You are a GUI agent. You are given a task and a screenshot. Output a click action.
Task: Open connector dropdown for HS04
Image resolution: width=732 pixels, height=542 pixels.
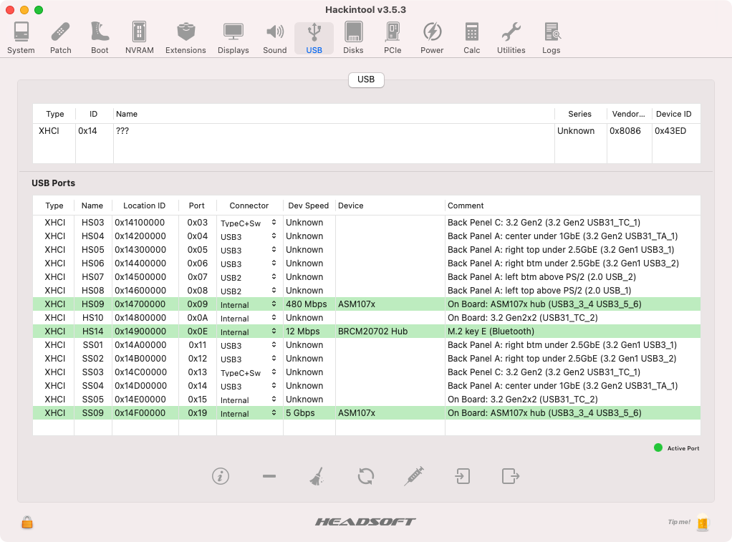tap(249, 236)
